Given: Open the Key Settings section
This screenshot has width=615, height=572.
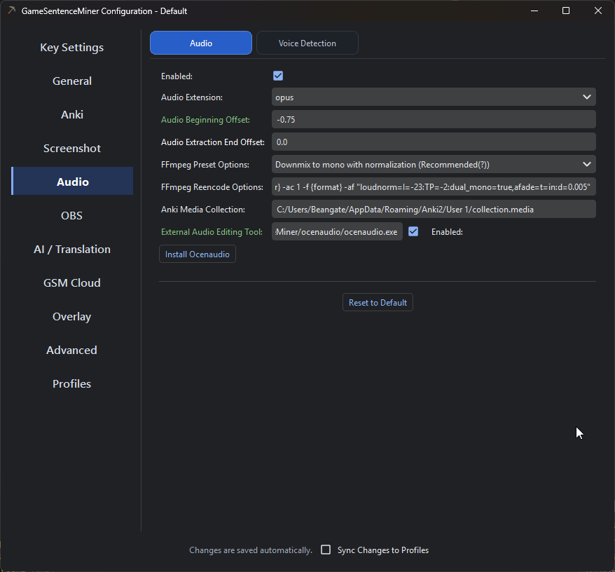Looking at the screenshot, I should pos(71,48).
